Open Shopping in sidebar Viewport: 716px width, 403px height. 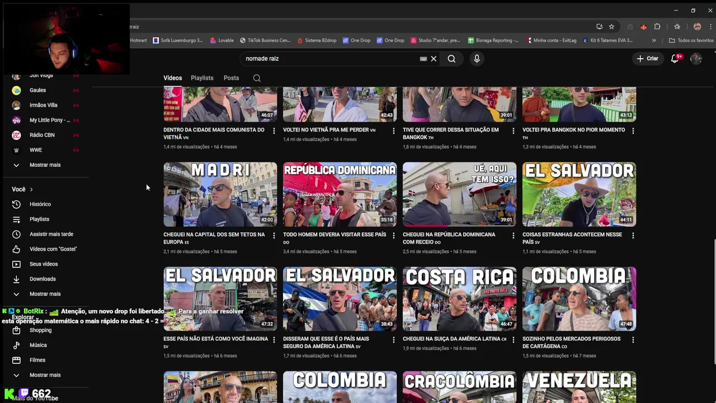[x=46, y=330]
